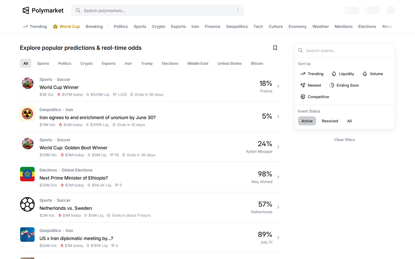Set Event Status to Resolved
The width and height of the screenshot is (415, 259).
pos(330,121)
